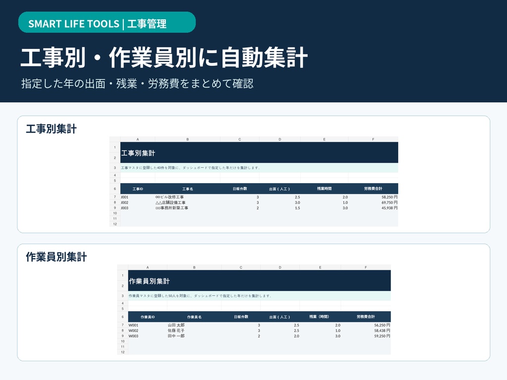
Task: Select 出面(人工) header in 工事別集計 sheet
Action: pos(280,189)
